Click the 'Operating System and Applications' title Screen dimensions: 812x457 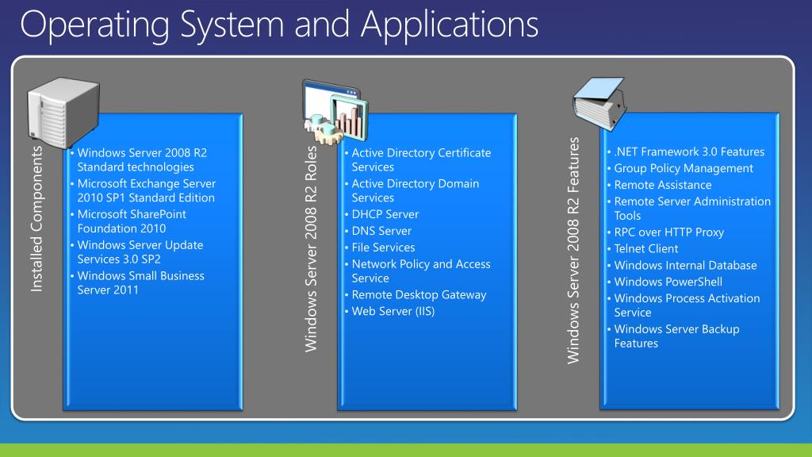click(x=280, y=25)
